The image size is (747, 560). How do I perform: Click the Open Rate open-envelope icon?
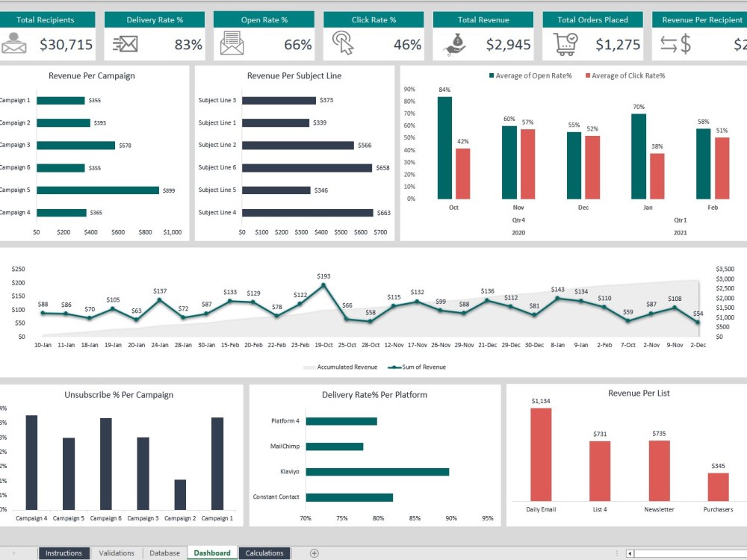(x=232, y=43)
